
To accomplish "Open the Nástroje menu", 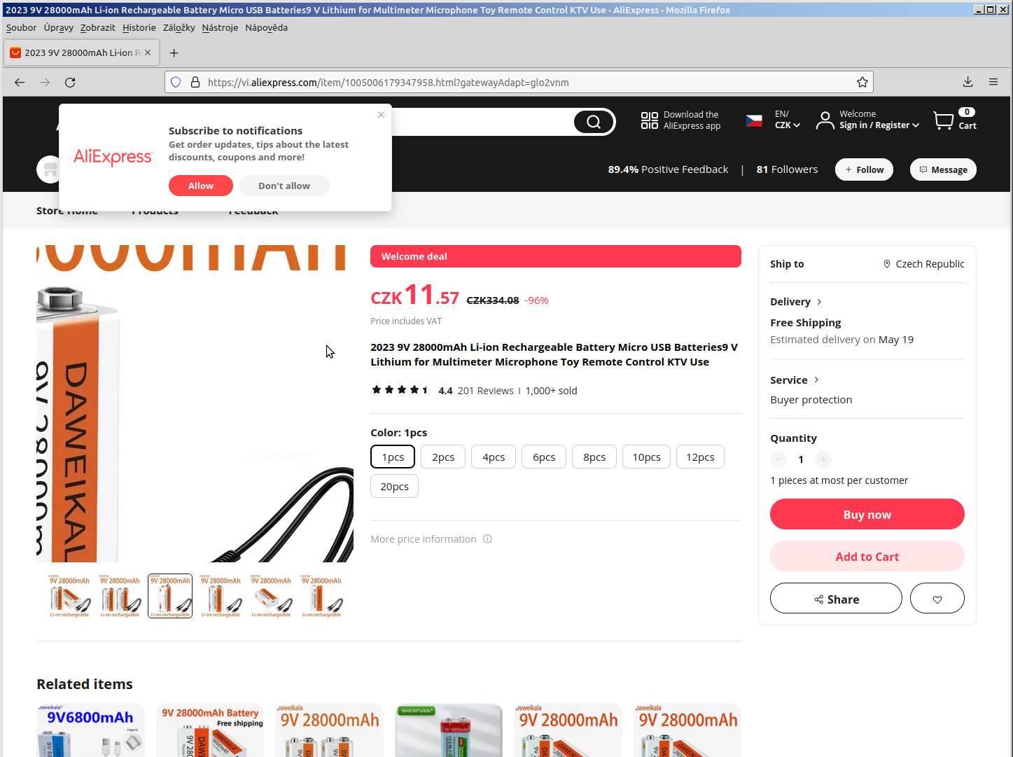I will click(220, 27).
